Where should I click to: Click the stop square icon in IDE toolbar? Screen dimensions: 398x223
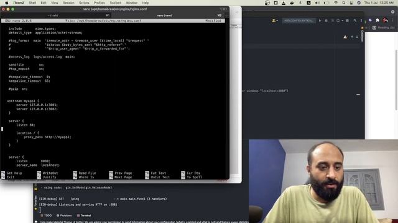(347, 20)
